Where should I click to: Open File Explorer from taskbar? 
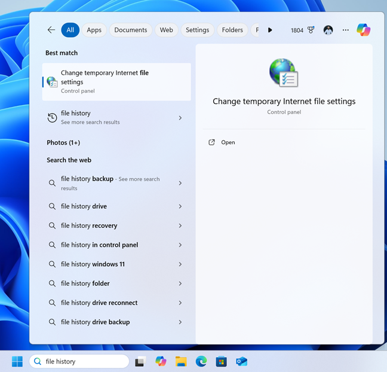pos(181,361)
